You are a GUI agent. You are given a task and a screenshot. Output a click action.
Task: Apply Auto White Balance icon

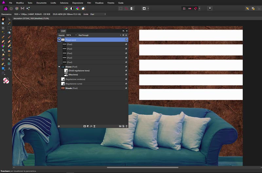click(x=83, y=8)
